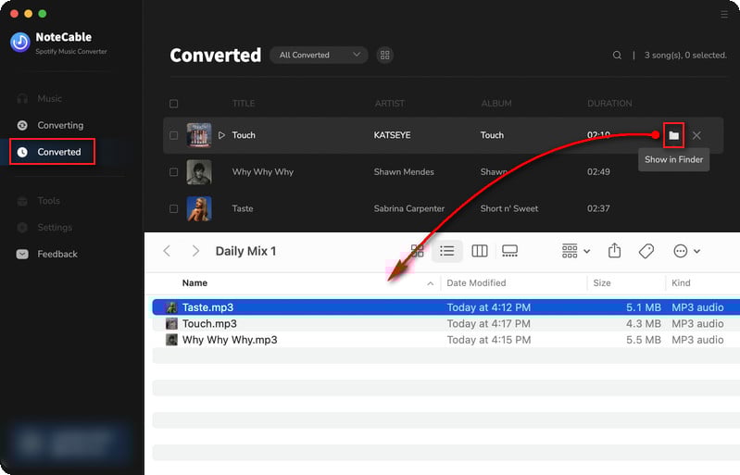The height and width of the screenshot is (475, 740).
Task: Show the Touch song in Finder
Action: pyautogui.click(x=673, y=135)
